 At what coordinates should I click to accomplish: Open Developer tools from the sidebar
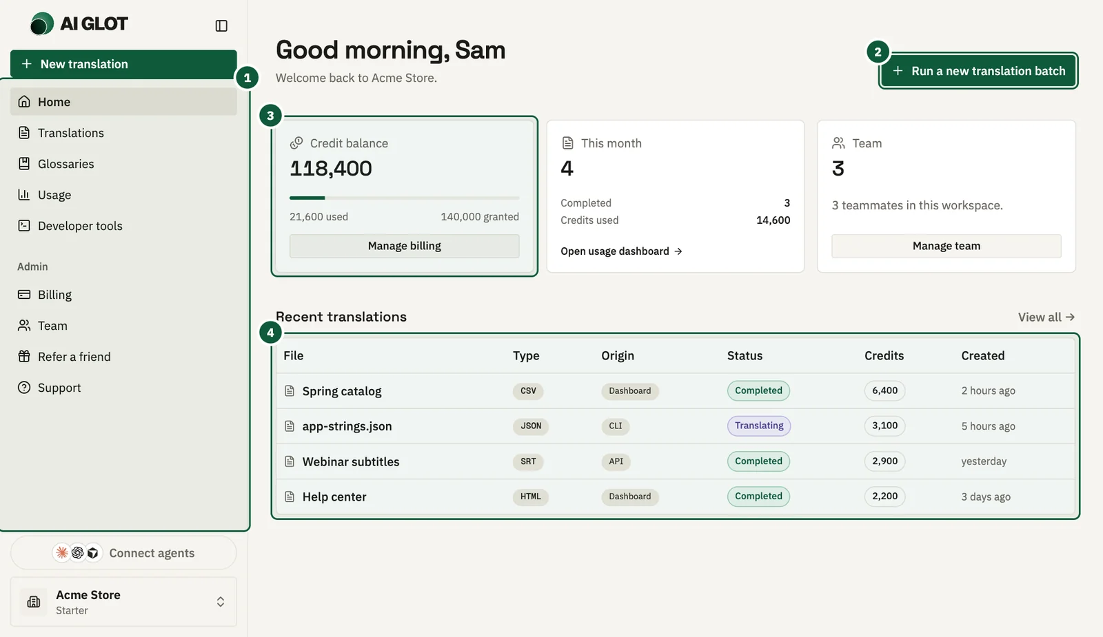coord(123,226)
